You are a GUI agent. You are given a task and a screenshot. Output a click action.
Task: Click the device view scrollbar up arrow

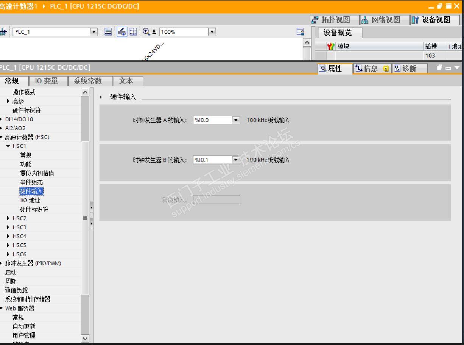point(307,42)
